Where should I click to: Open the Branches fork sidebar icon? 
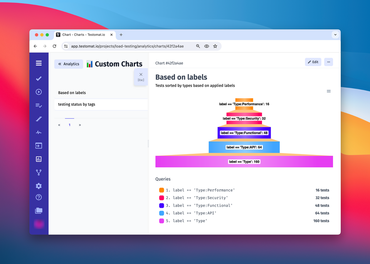click(x=39, y=172)
